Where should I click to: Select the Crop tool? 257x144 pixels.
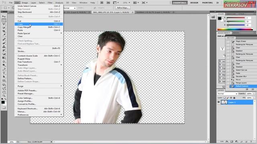click(4, 31)
